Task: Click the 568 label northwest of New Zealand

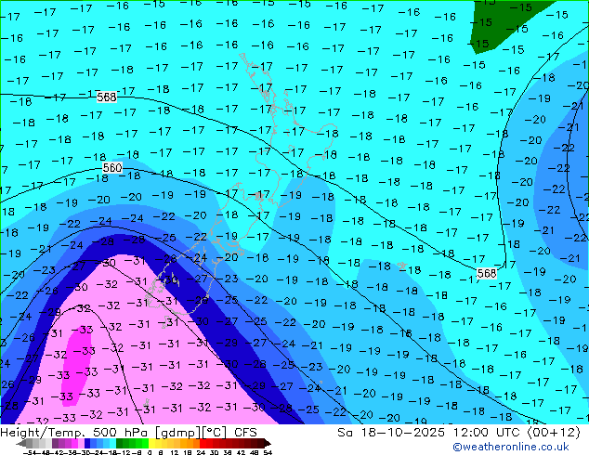Action: 107,97
